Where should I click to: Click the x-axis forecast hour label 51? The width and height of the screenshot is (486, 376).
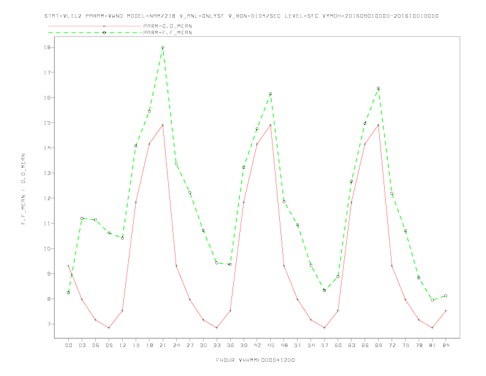[298, 345]
